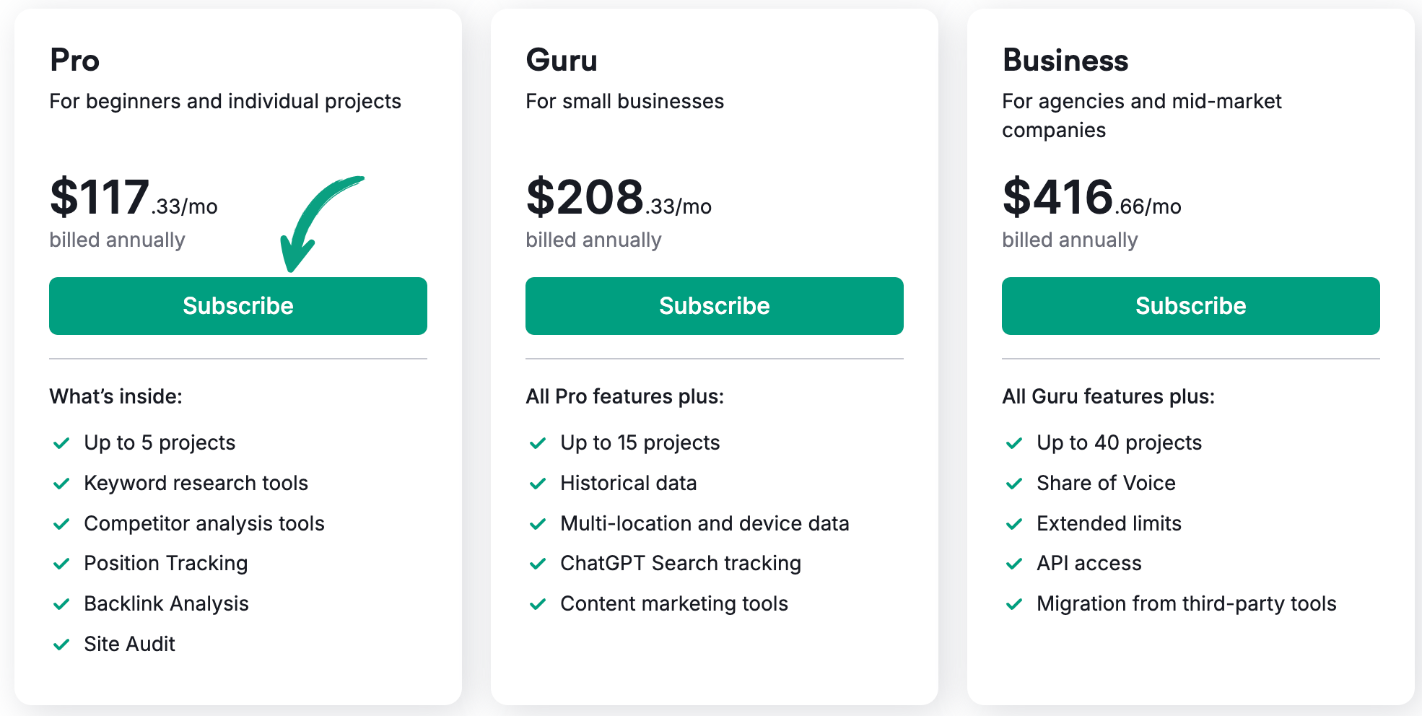Click the checkmark beside Up to 5 projects
The height and width of the screenshot is (716, 1422).
coord(62,443)
